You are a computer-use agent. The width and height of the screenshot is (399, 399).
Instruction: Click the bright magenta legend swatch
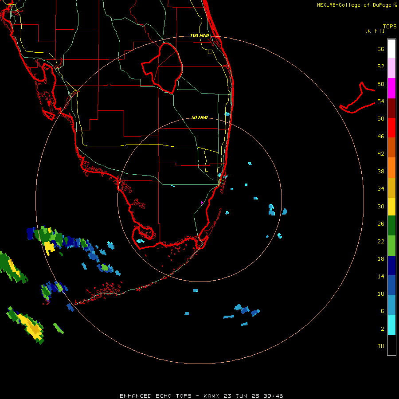click(391, 88)
